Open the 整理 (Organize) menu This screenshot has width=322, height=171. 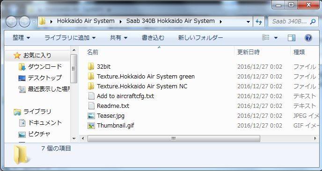coord(21,38)
